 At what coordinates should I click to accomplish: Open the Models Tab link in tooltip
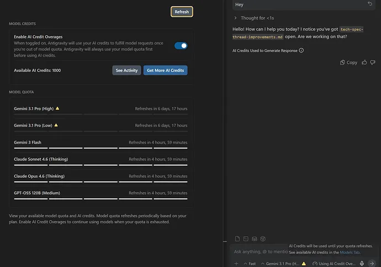coord(350,252)
